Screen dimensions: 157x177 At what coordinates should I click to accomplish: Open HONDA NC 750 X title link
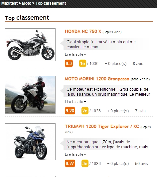coord(83,31)
